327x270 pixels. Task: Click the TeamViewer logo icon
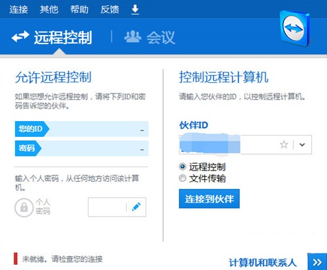pos(295,28)
